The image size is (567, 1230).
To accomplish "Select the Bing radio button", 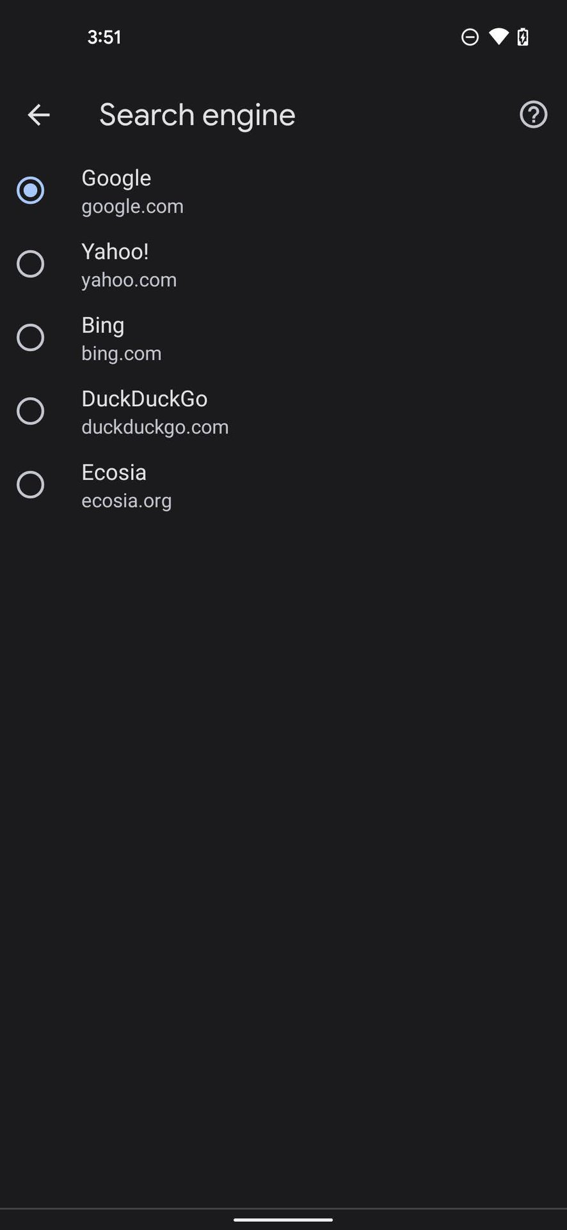I will tap(30, 338).
